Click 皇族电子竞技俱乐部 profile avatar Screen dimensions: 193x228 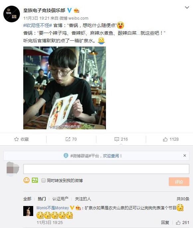click(12, 14)
